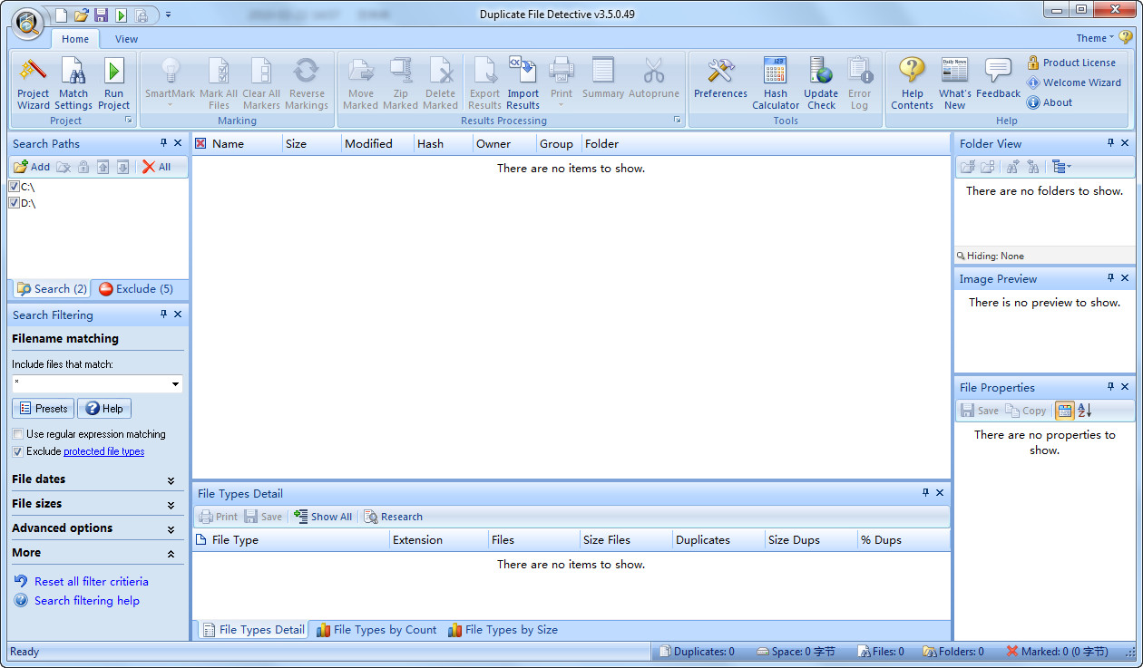Screen dimensions: 1143x668
Task: Click Reverse Markings
Action: [x=307, y=83]
